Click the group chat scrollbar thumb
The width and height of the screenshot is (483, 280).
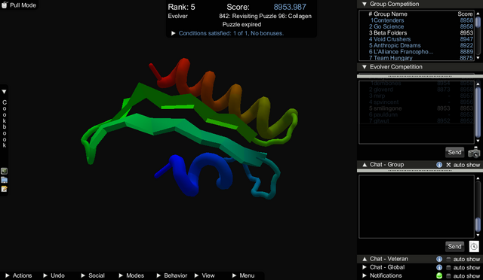[x=478, y=224]
